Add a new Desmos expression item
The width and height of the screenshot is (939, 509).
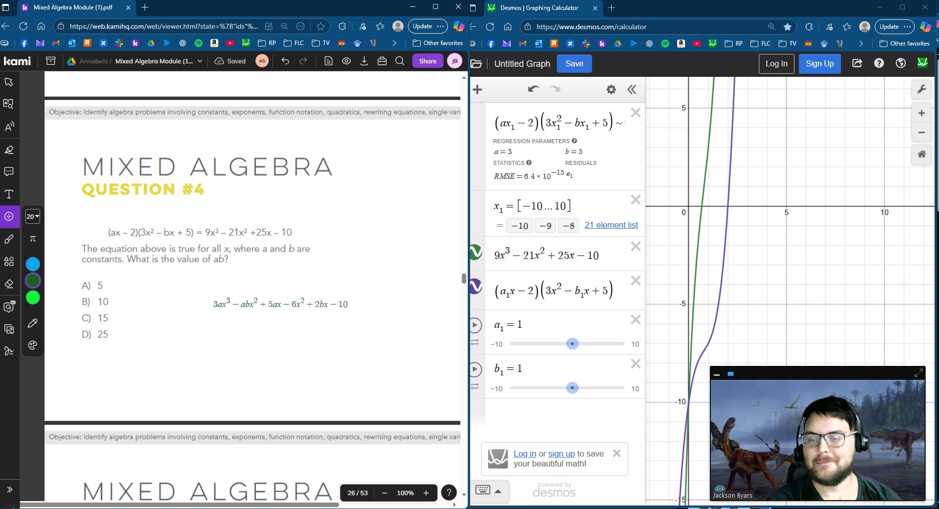[478, 90]
